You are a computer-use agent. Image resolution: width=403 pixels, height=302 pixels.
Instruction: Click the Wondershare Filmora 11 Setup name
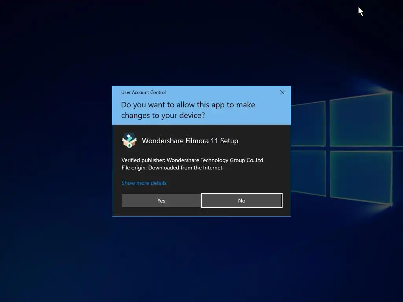(x=190, y=141)
